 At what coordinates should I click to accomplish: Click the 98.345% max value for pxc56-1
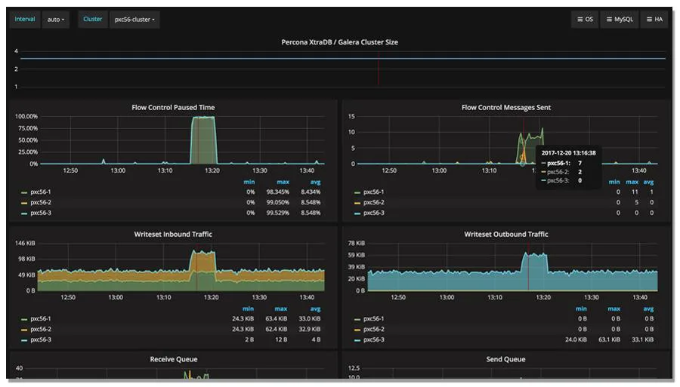point(277,192)
